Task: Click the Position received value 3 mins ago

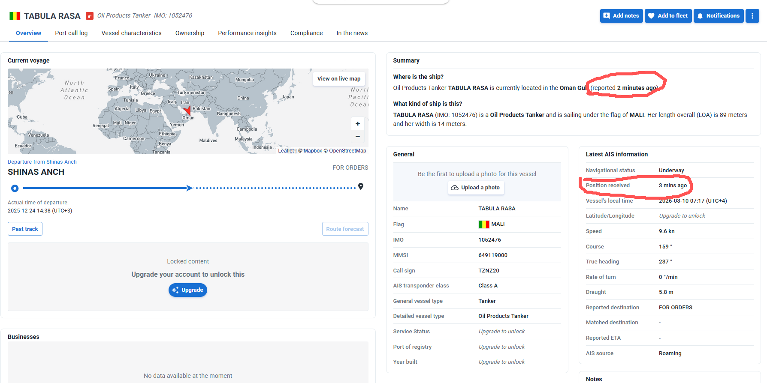Action: coord(673,186)
